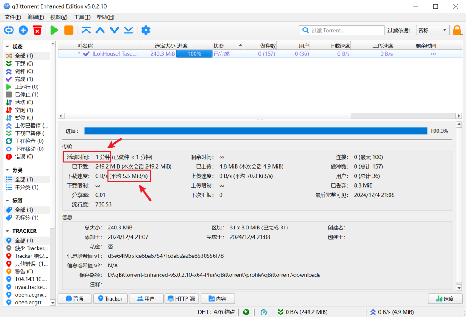Viewport: 466px width, 317px height.
Task: Sort by the 选定大小 column header
Action: pyautogui.click(x=158, y=45)
